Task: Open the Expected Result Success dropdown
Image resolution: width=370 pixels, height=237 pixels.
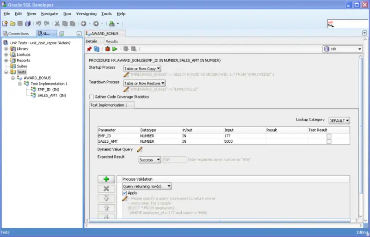Action: pos(150,160)
